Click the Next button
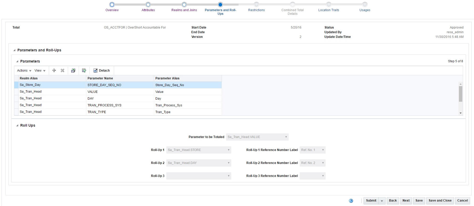This screenshot has height=206, width=474. (406, 201)
